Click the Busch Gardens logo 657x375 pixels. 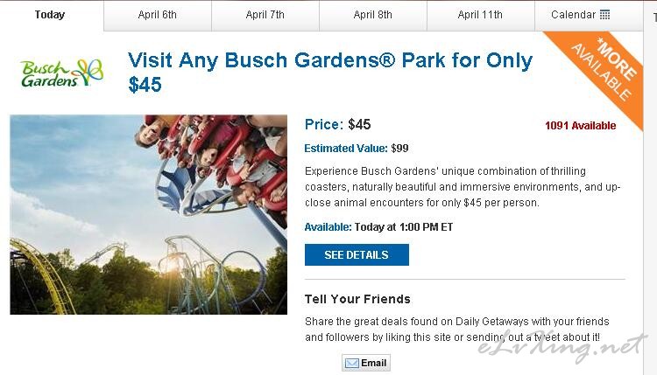(x=61, y=73)
